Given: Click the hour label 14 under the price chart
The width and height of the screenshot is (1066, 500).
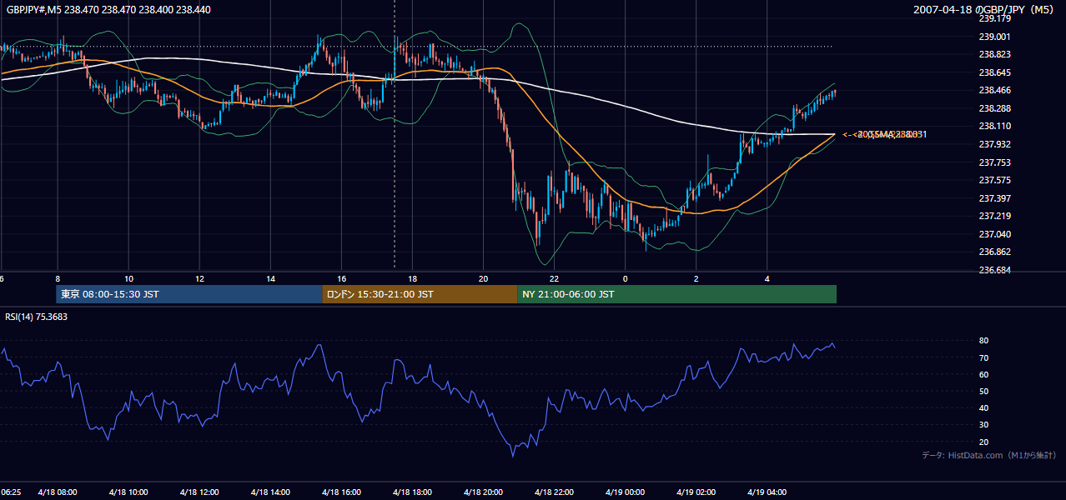Looking at the screenshot, I should click(x=270, y=278).
